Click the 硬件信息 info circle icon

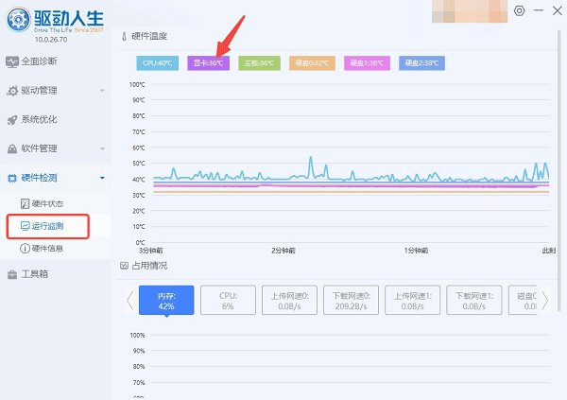(25, 249)
